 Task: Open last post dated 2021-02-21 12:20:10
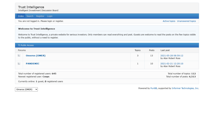pos(172,64)
